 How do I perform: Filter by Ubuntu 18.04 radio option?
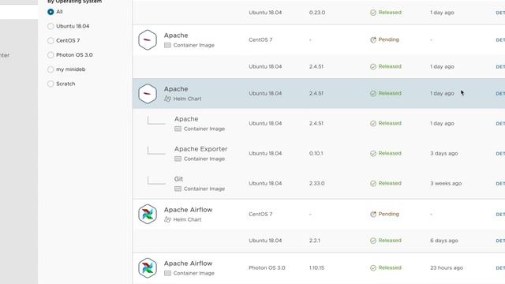click(50, 26)
